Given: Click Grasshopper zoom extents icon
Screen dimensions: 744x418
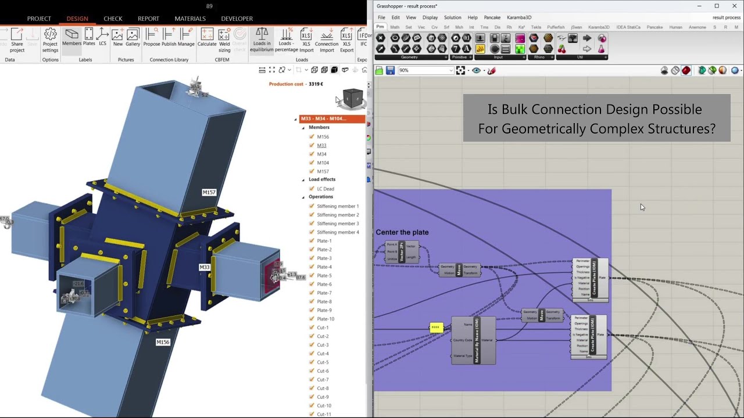Looking at the screenshot, I should coord(460,70).
